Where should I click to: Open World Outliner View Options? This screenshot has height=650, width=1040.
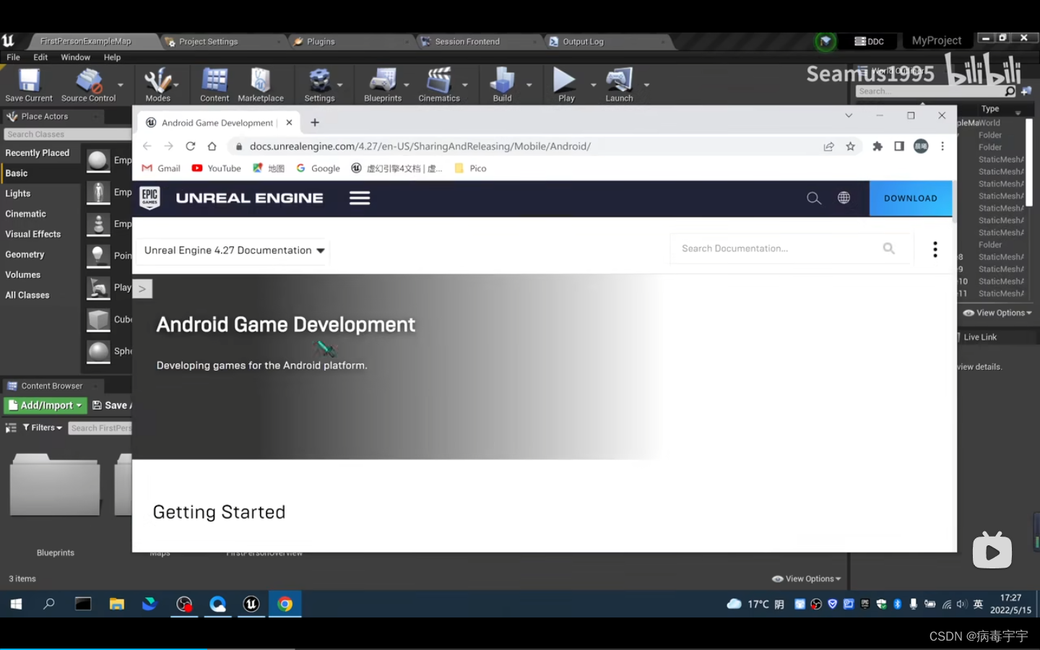click(x=998, y=313)
